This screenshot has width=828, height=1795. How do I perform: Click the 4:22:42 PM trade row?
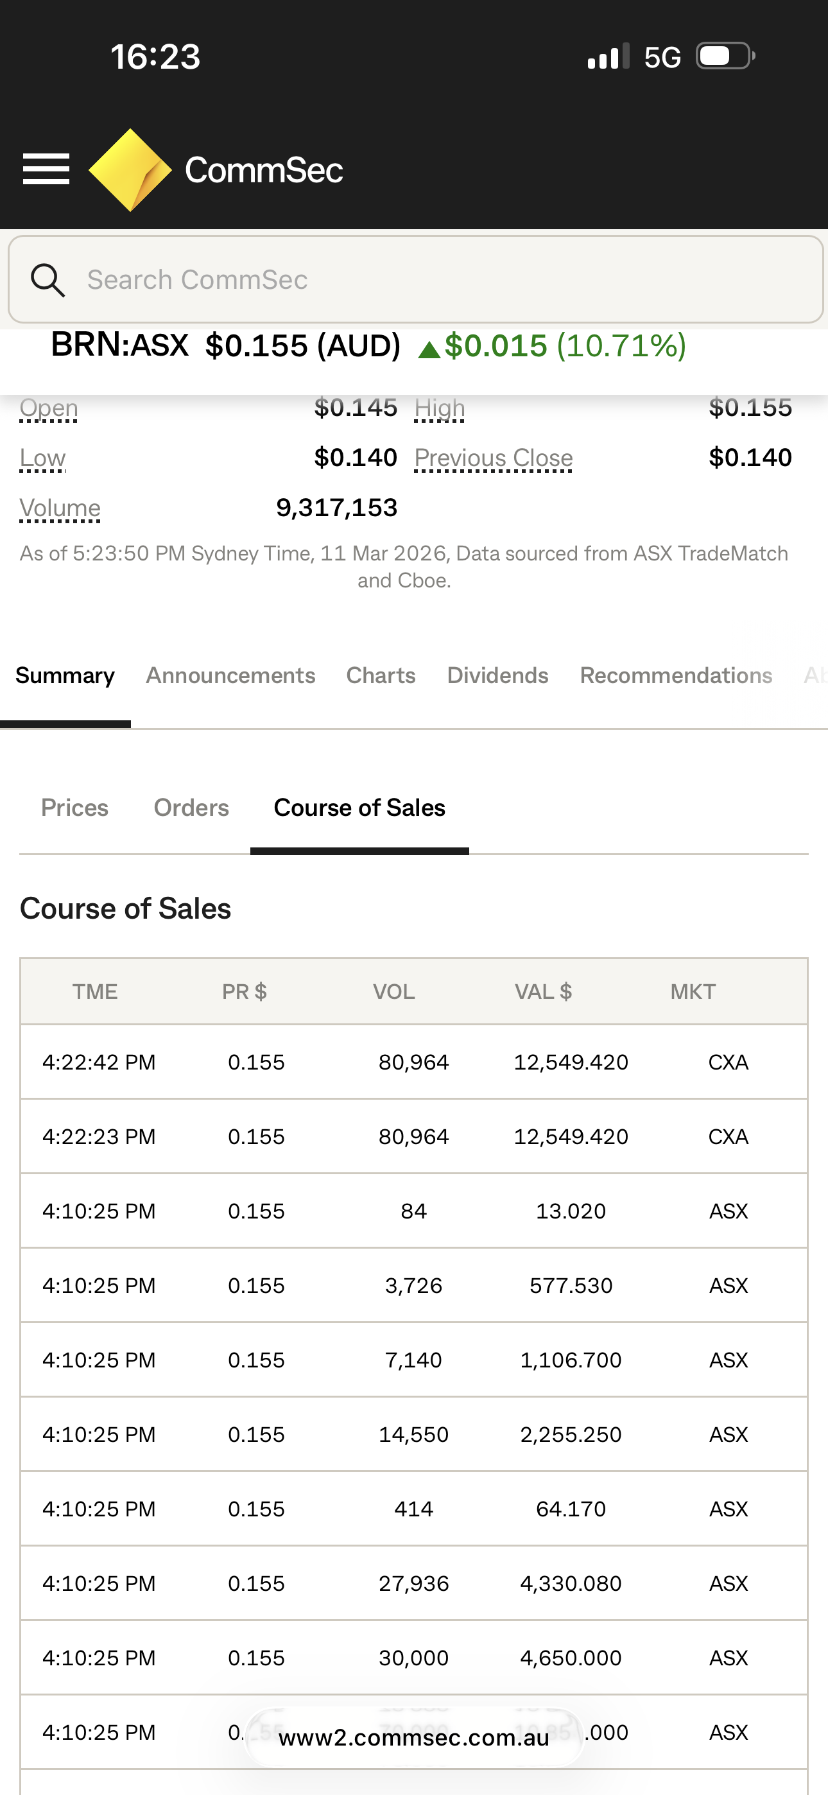point(413,1062)
